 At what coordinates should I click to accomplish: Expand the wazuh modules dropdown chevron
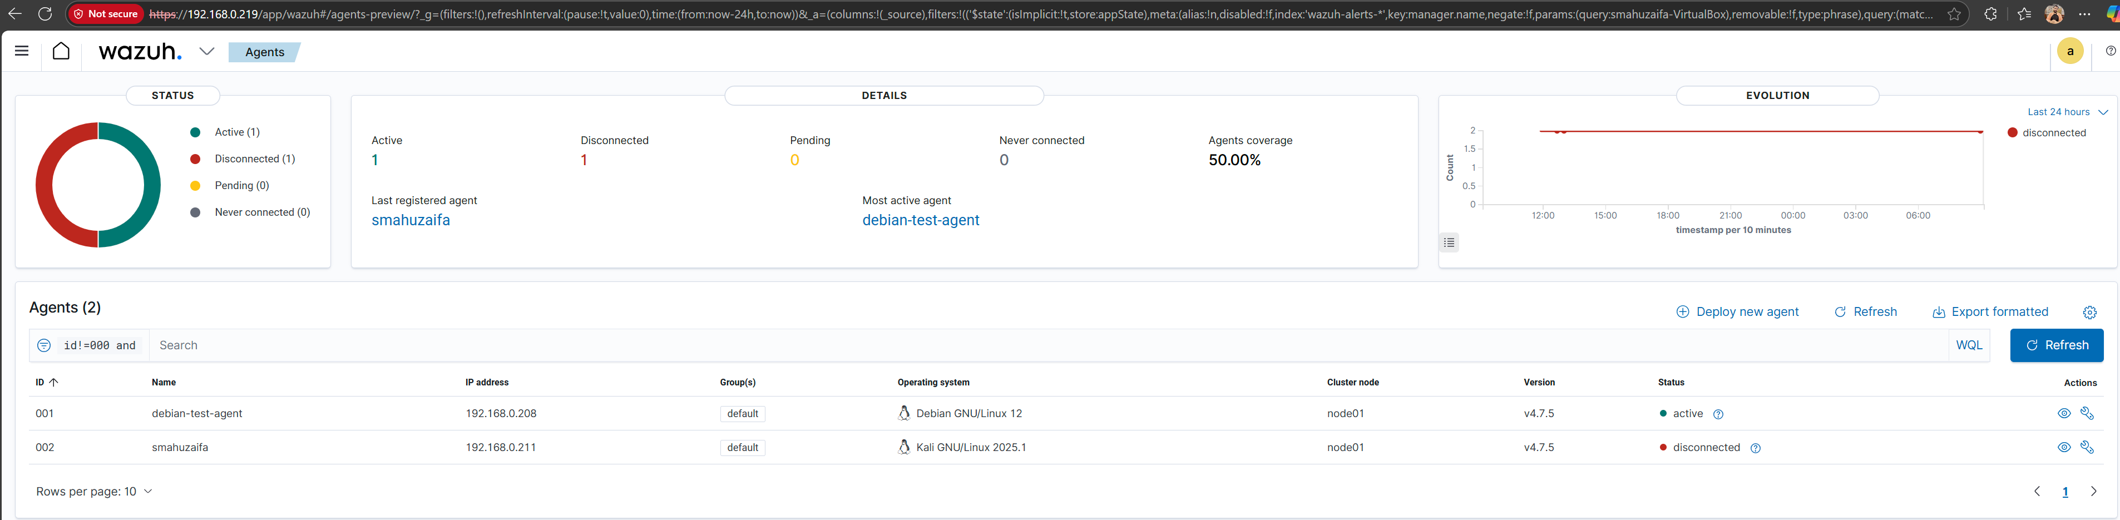[x=206, y=51]
